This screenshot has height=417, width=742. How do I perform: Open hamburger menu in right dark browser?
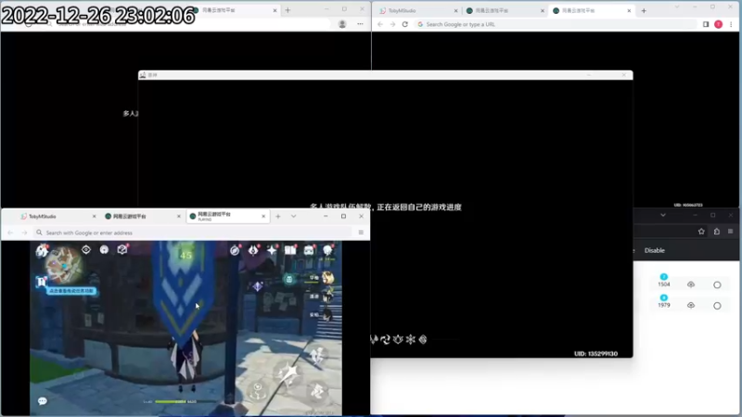730,231
